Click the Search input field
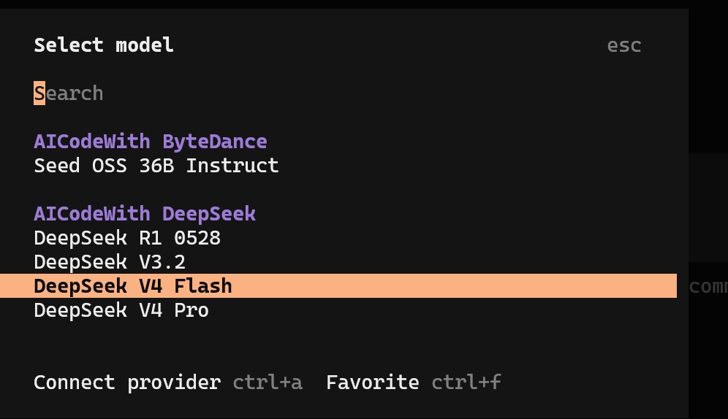The image size is (728, 419). 338,93
